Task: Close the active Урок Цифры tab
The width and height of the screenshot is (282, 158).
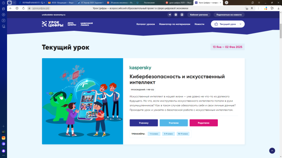Action: (x=220, y=3)
